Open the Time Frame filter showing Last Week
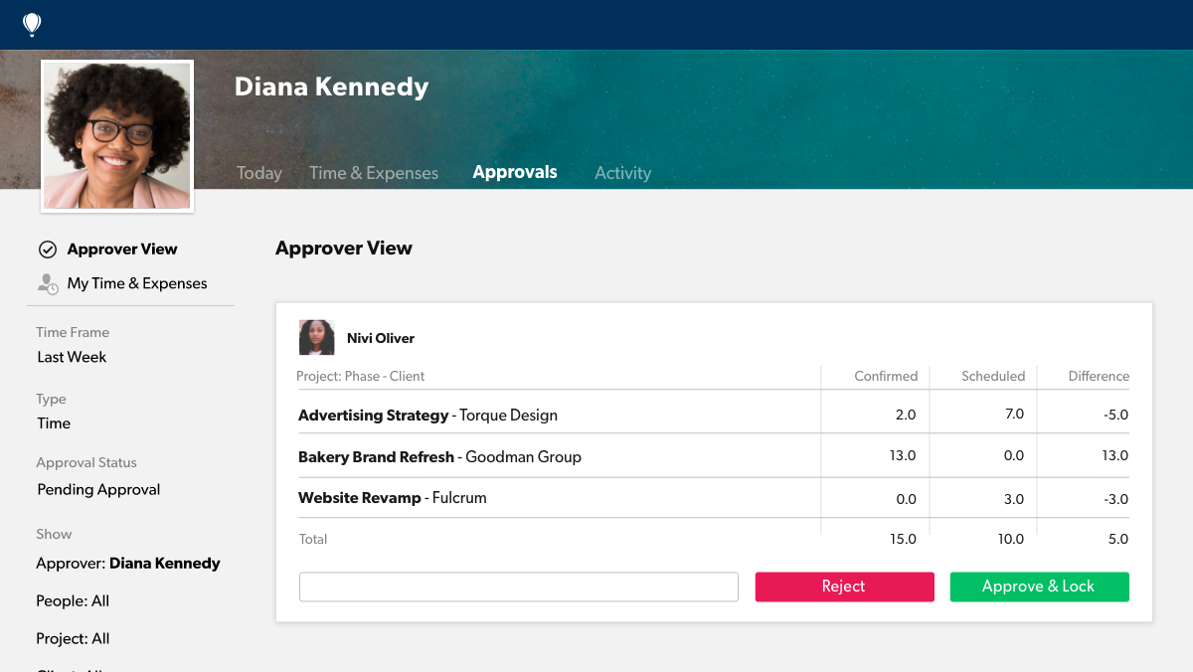This screenshot has width=1193, height=672. (70, 357)
